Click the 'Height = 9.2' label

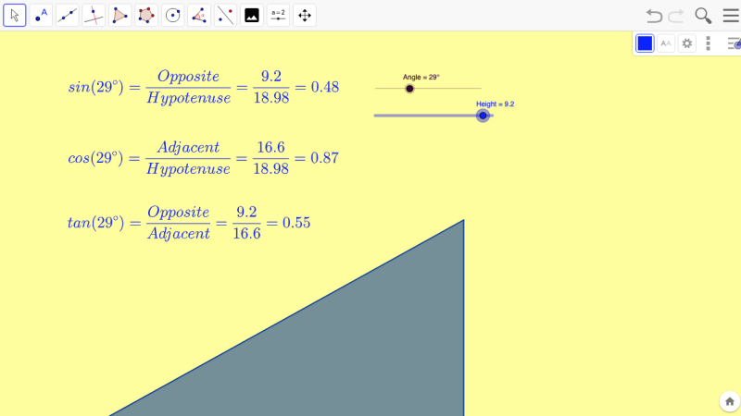[x=496, y=104]
